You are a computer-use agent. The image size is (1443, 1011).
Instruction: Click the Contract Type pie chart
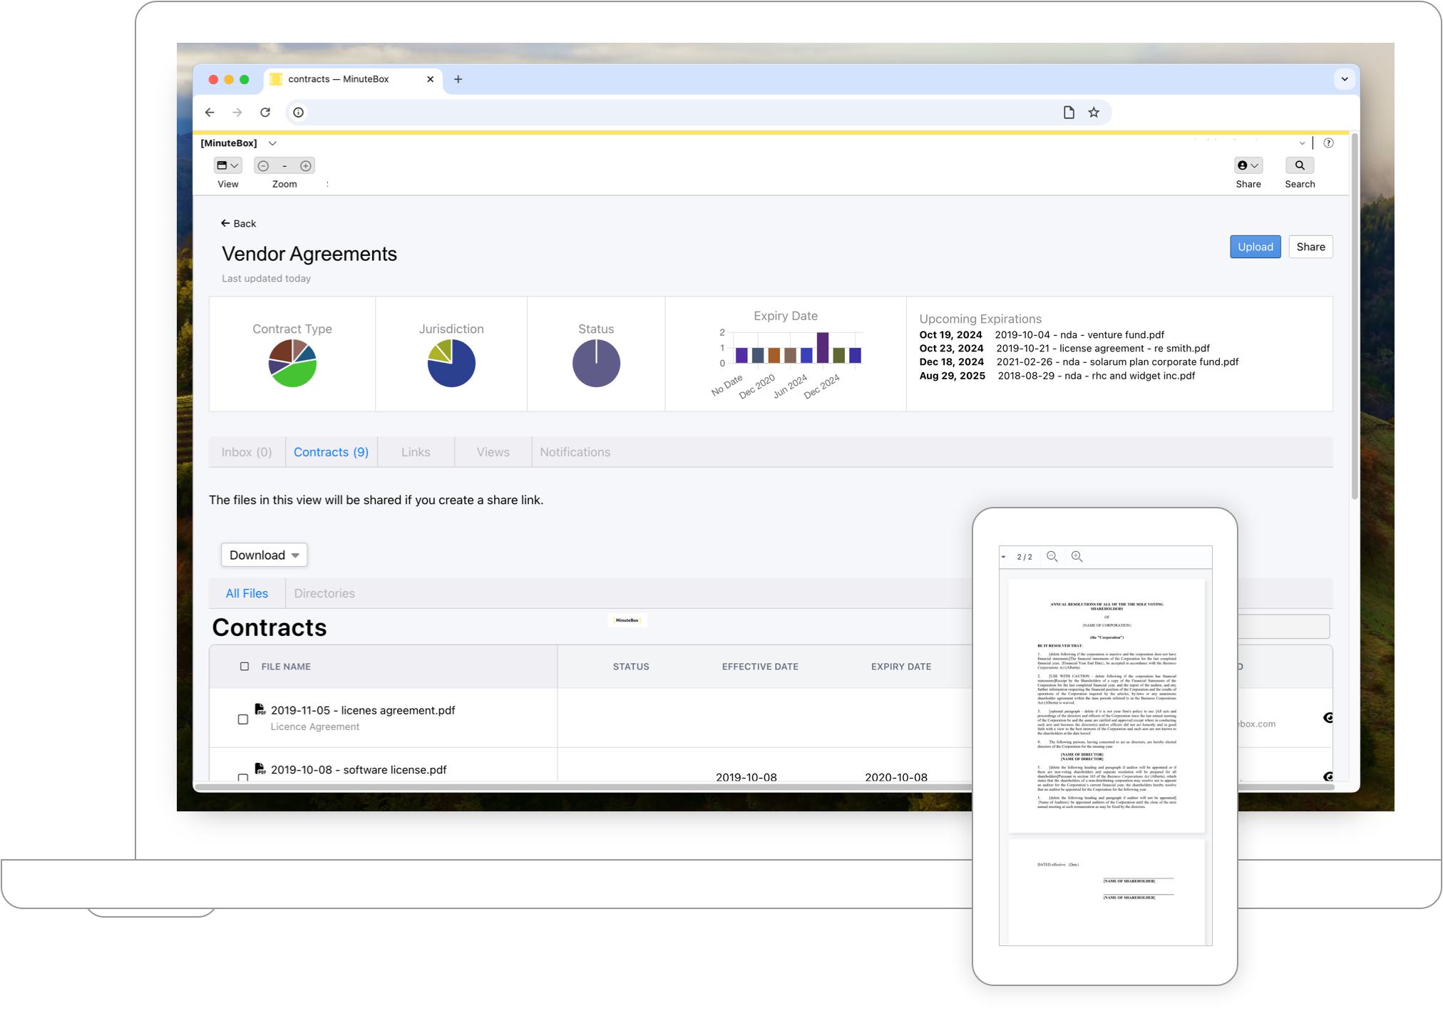click(292, 364)
